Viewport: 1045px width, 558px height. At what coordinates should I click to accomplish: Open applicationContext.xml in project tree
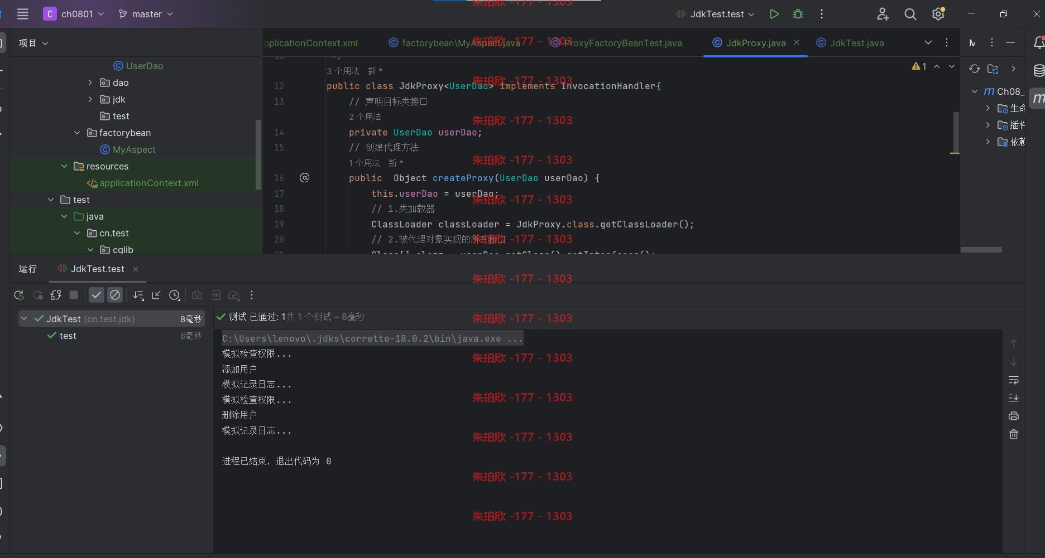click(142, 183)
